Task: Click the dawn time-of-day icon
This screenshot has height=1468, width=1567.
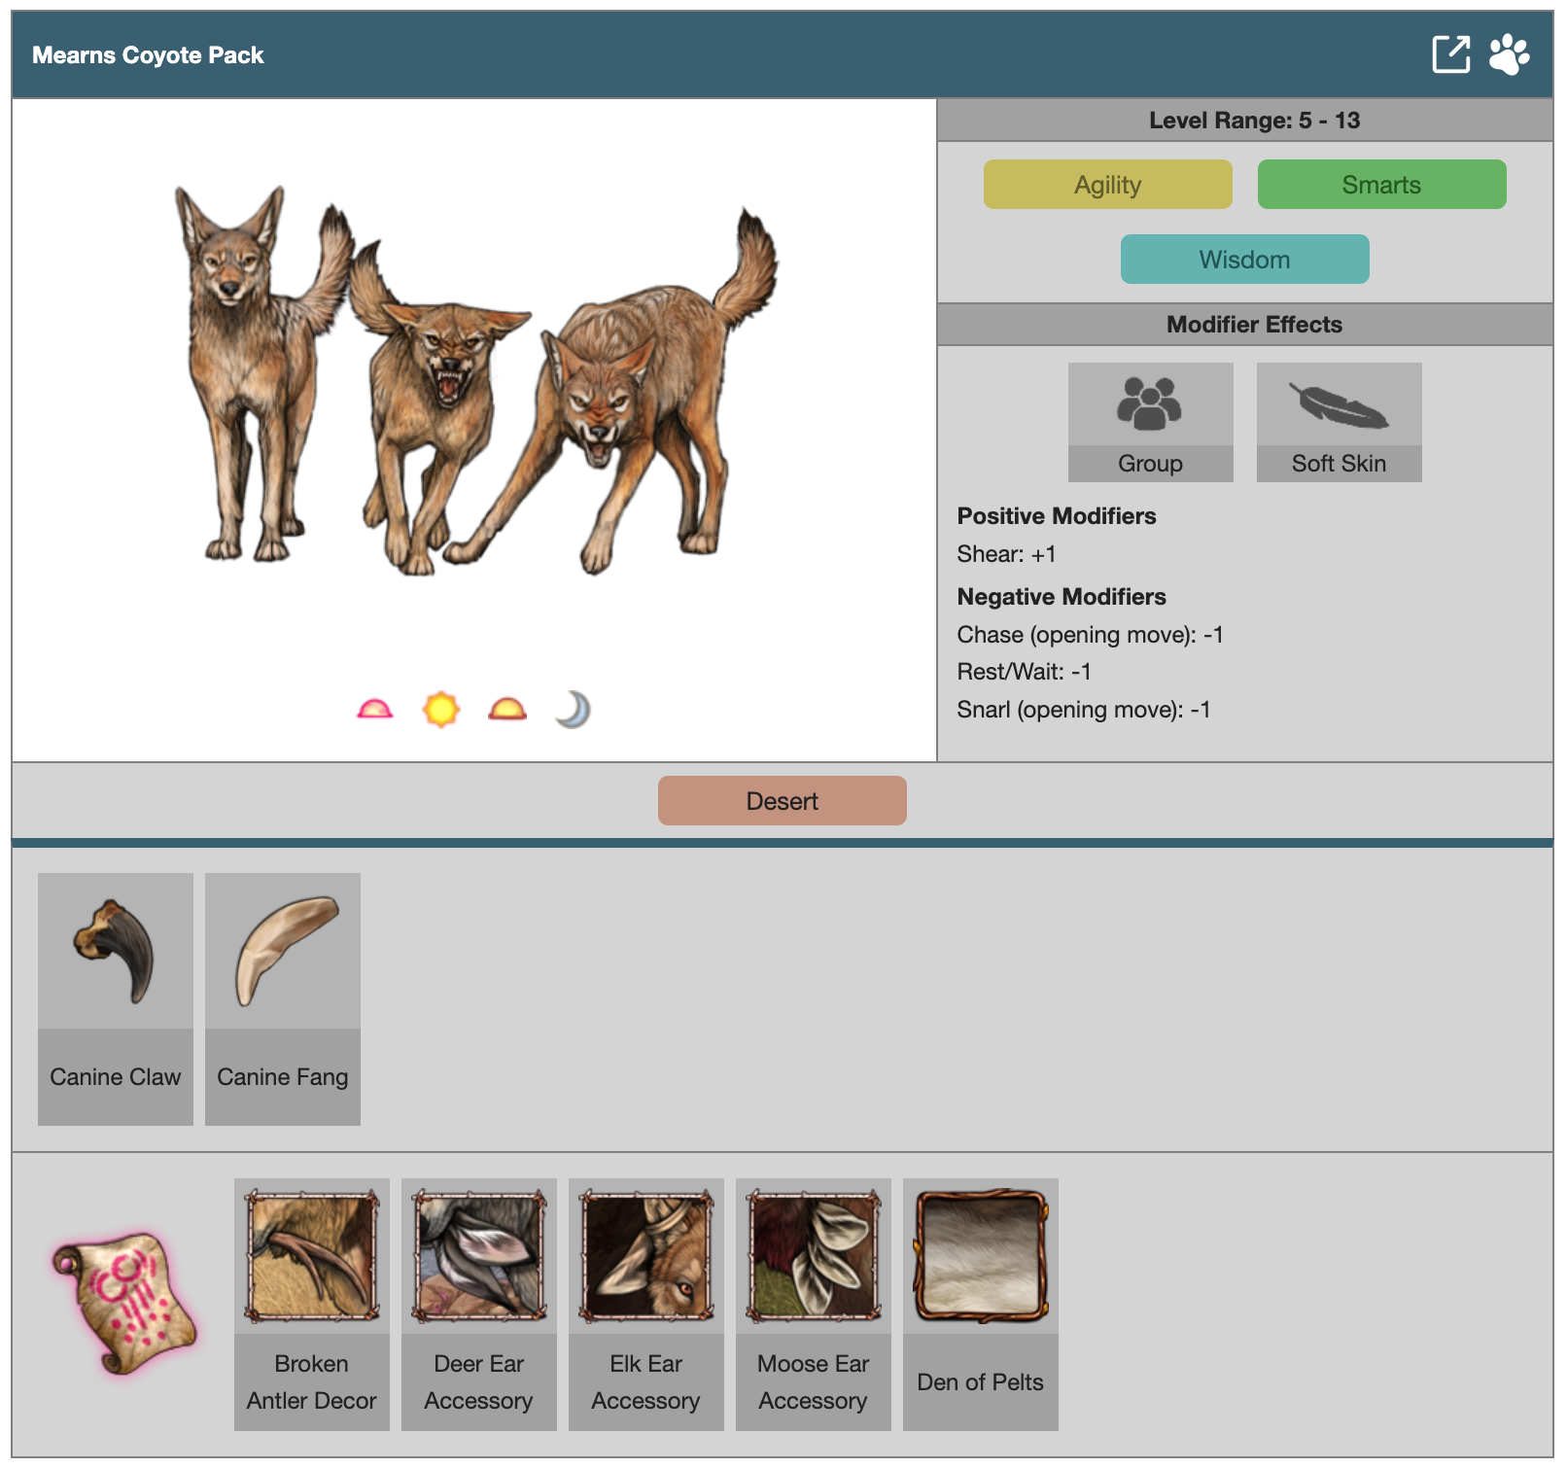Action: coord(375,709)
